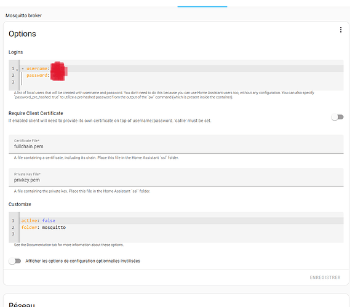Click the Certificate File field fullchain.pem
350x307 pixels.
click(x=176, y=144)
